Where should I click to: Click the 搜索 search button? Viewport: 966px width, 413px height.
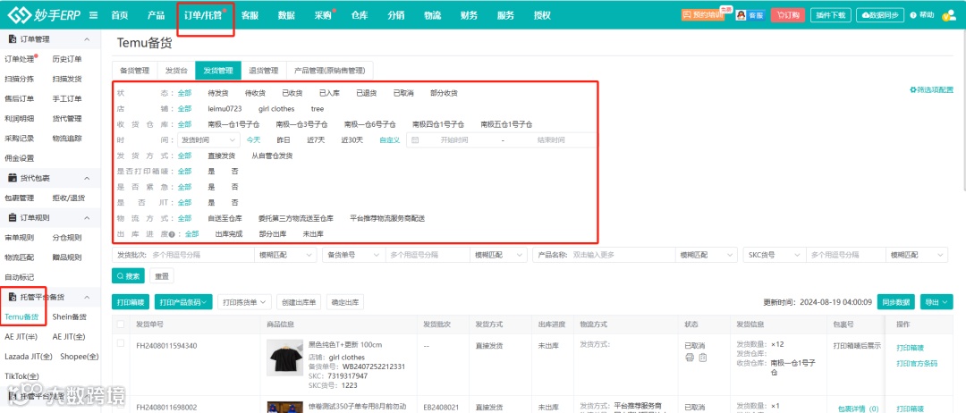(129, 275)
